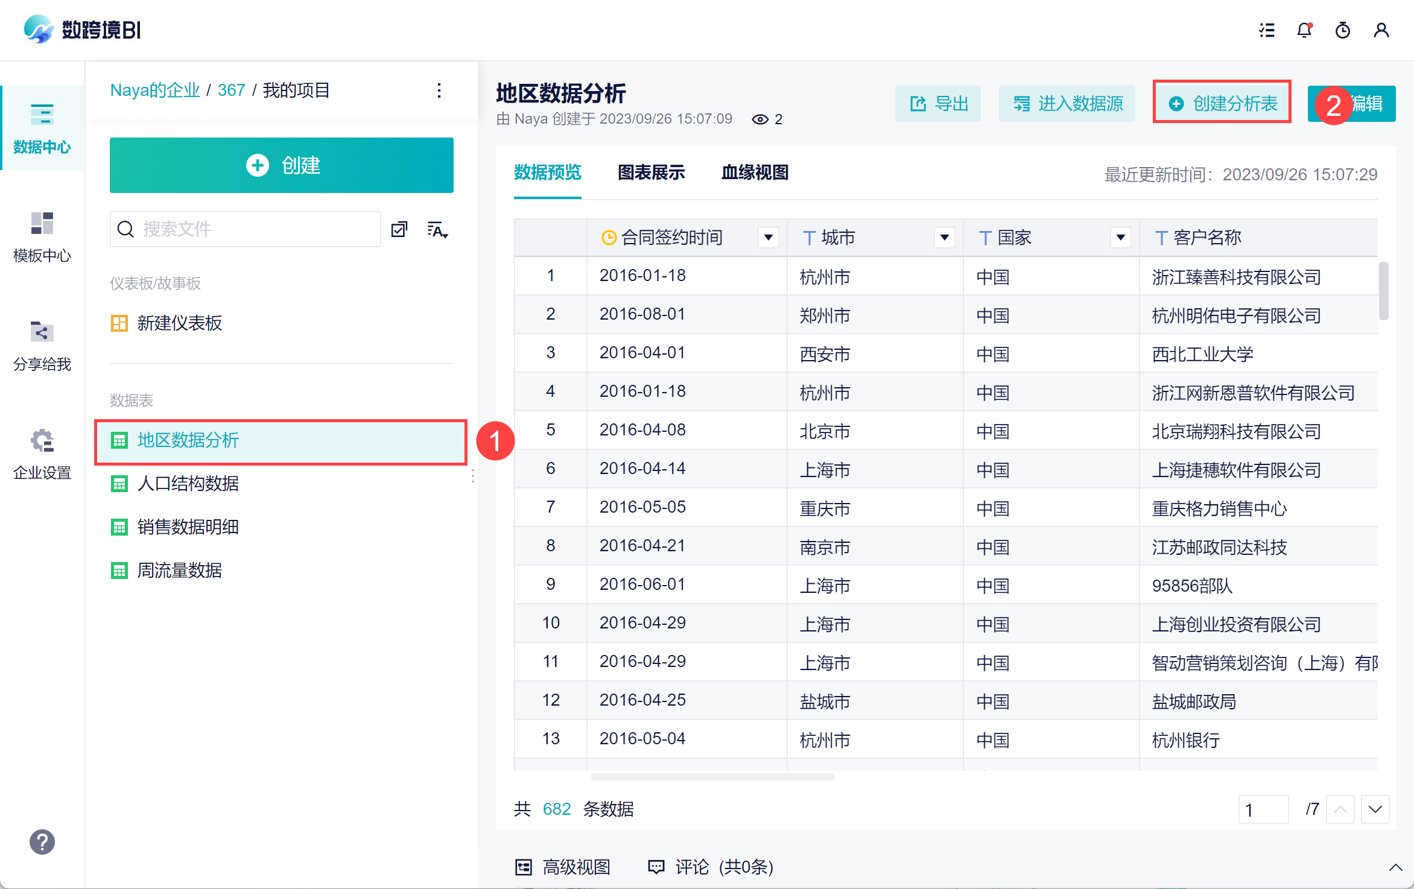Screen dimensions: 1414x889
Task: Open the user profile icon
Action: 1381,30
